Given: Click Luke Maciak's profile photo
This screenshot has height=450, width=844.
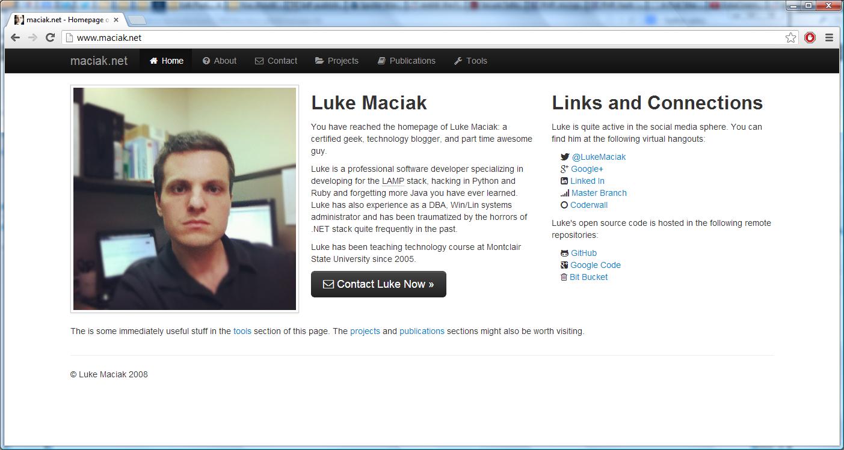Looking at the screenshot, I should click(x=185, y=199).
